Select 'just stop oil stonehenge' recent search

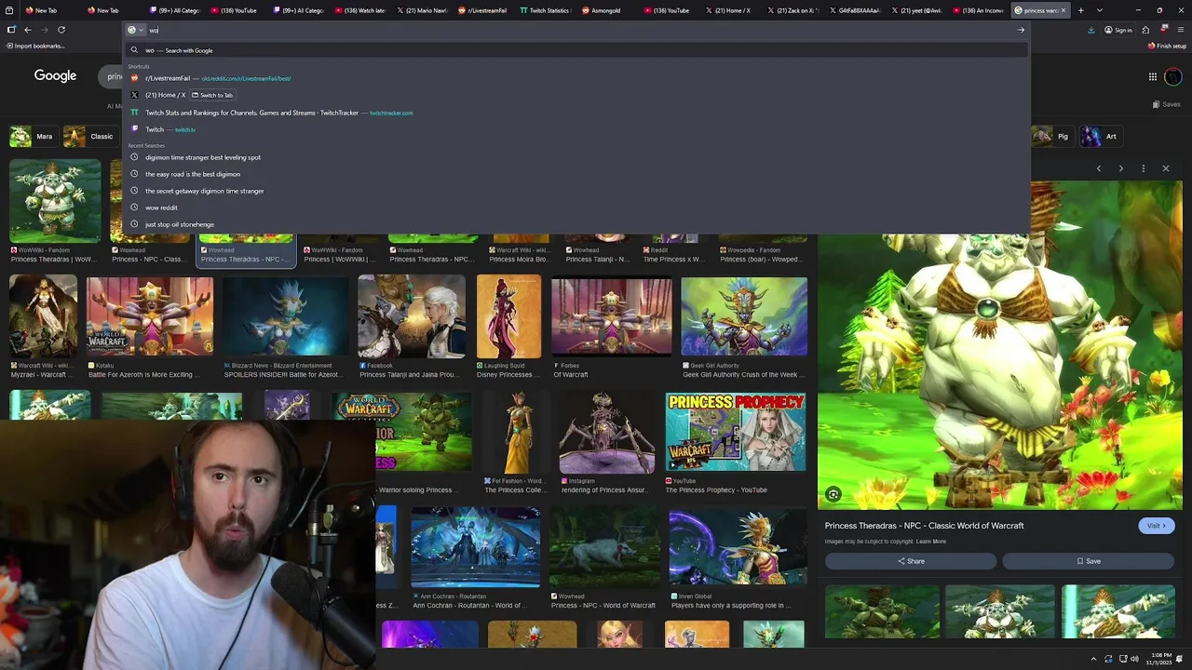[577, 224]
